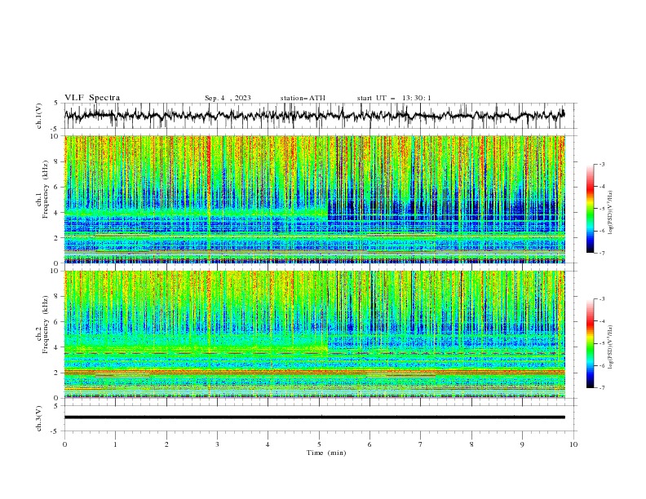Click the 'Time (min)' axis title

coord(326,453)
